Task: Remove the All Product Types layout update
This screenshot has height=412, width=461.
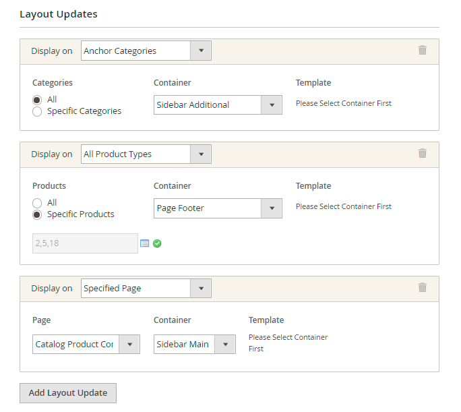Action: 423,153
